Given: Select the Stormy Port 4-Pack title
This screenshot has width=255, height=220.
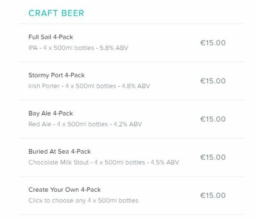Looking at the screenshot, I should tap(56, 75).
